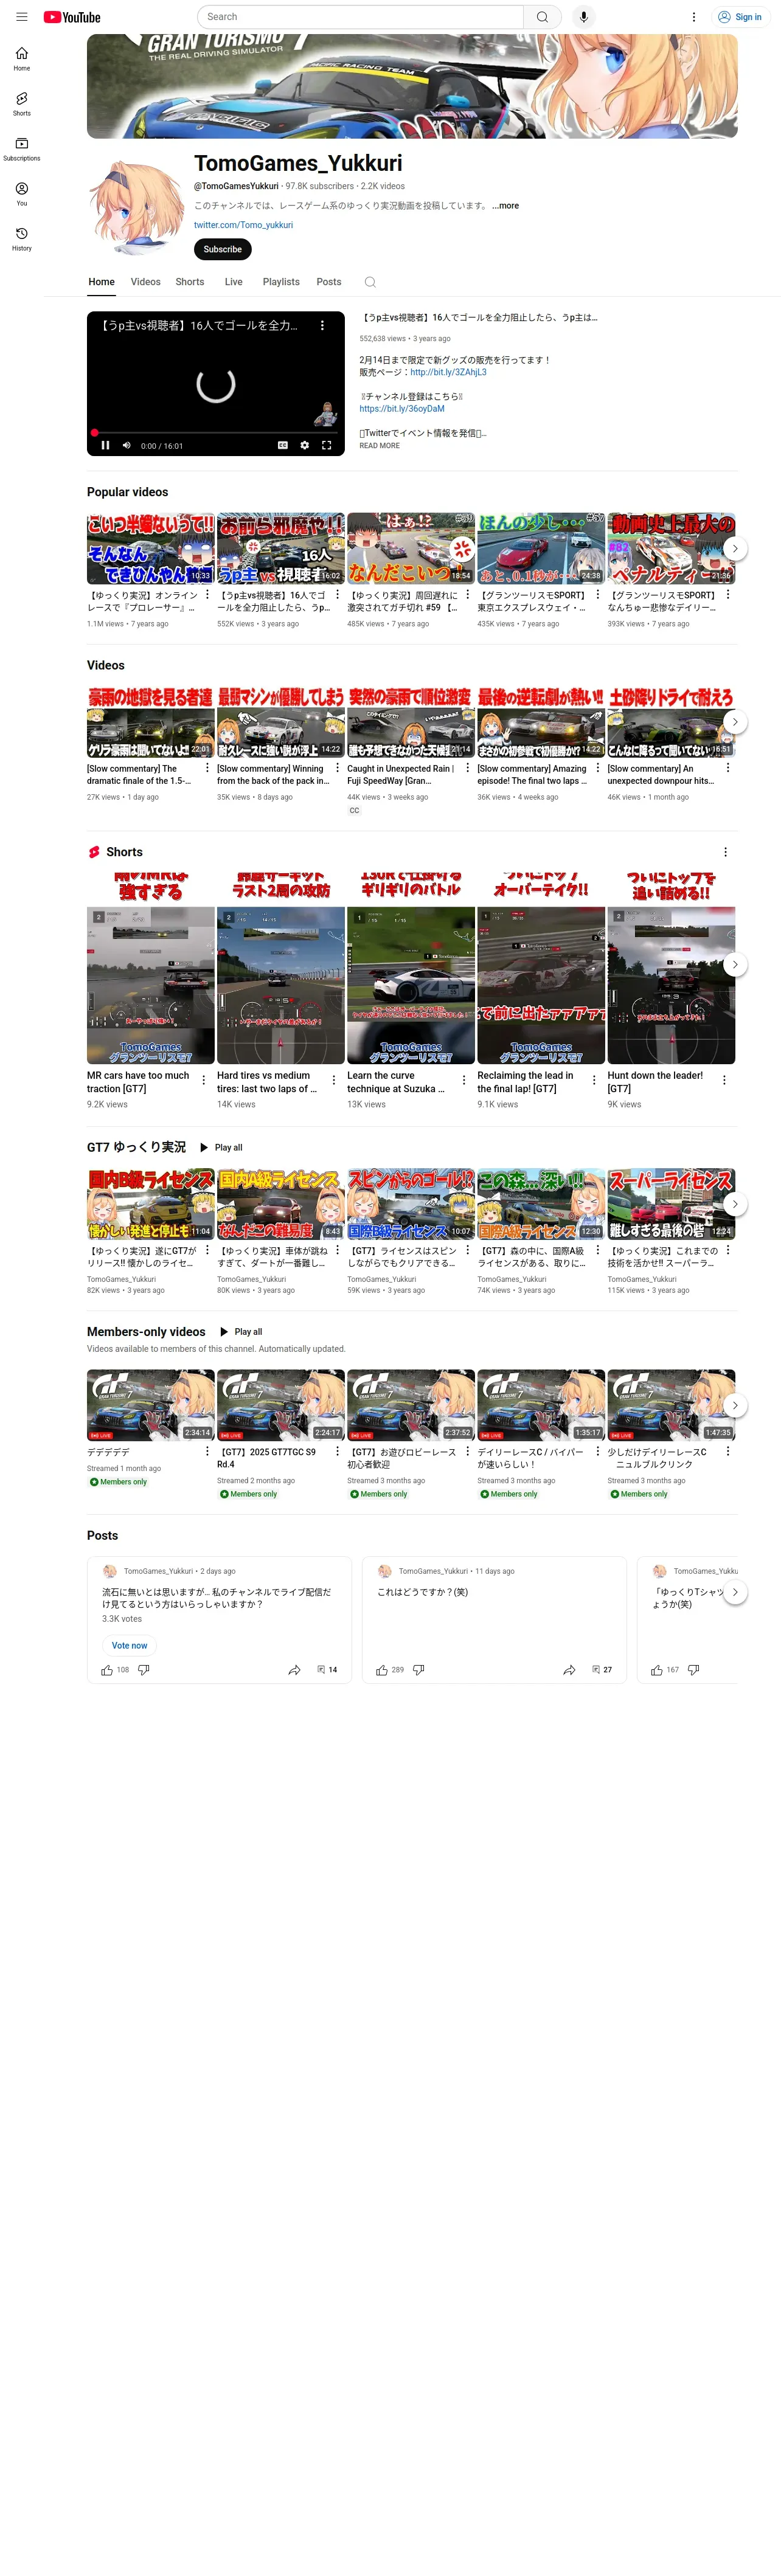Advance the Members-only videos shelf
The image size is (781, 2576).
tap(735, 1405)
